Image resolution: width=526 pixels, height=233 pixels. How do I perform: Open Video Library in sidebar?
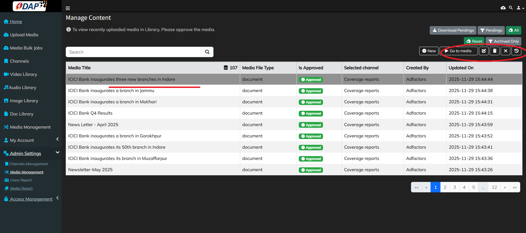coord(23,74)
